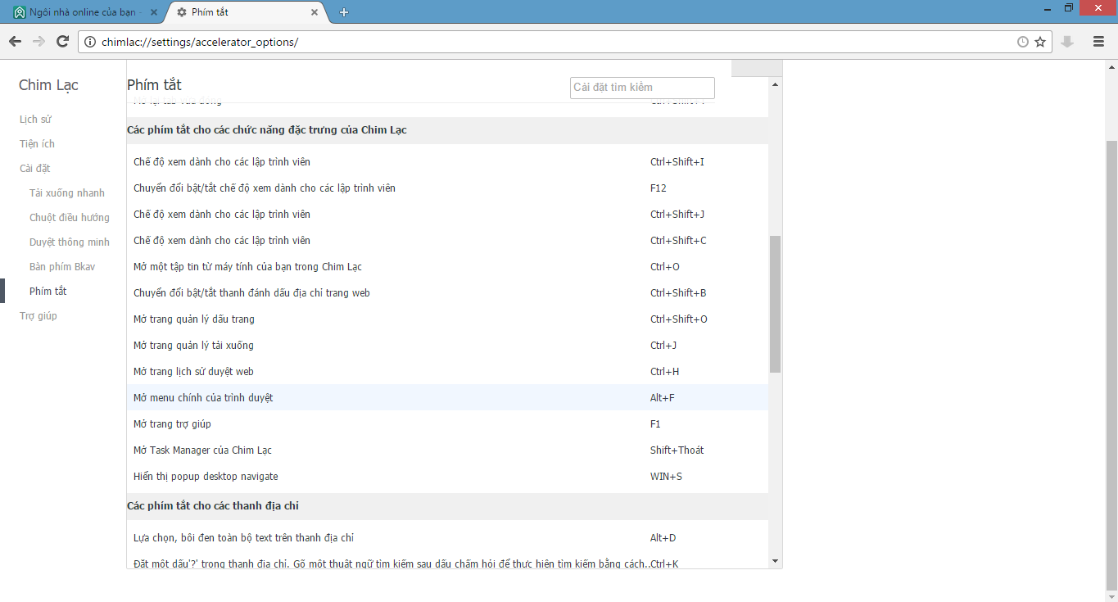The image size is (1118, 602).
Task: Click the Ctrl+H shortcut value
Action: click(665, 372)
